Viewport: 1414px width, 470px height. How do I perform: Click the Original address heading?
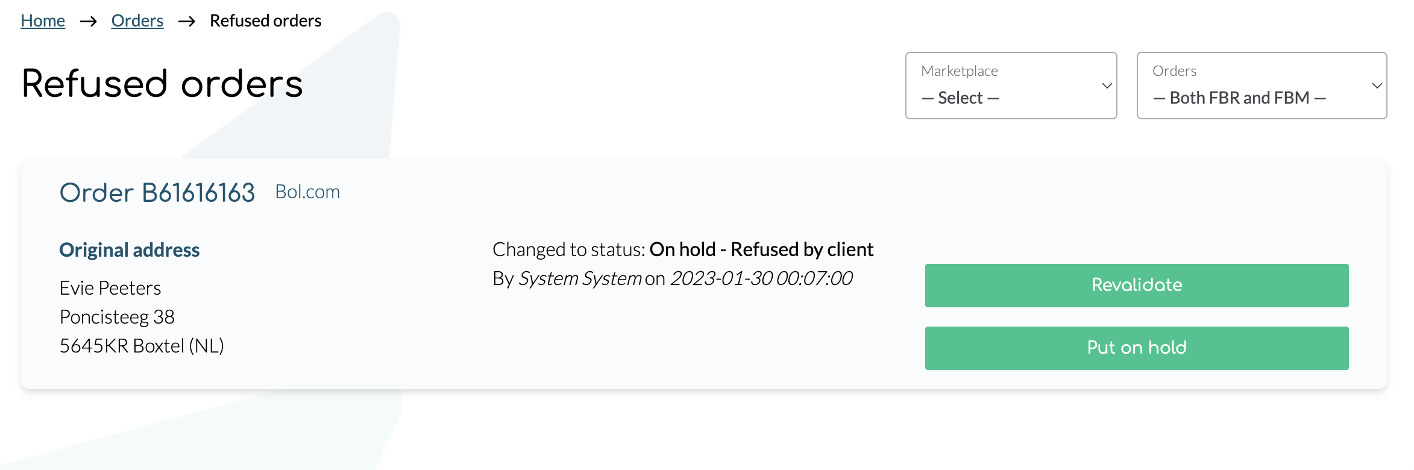point(130,249)
